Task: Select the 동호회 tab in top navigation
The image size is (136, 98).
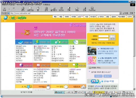Action: click(x=114, y=17)
